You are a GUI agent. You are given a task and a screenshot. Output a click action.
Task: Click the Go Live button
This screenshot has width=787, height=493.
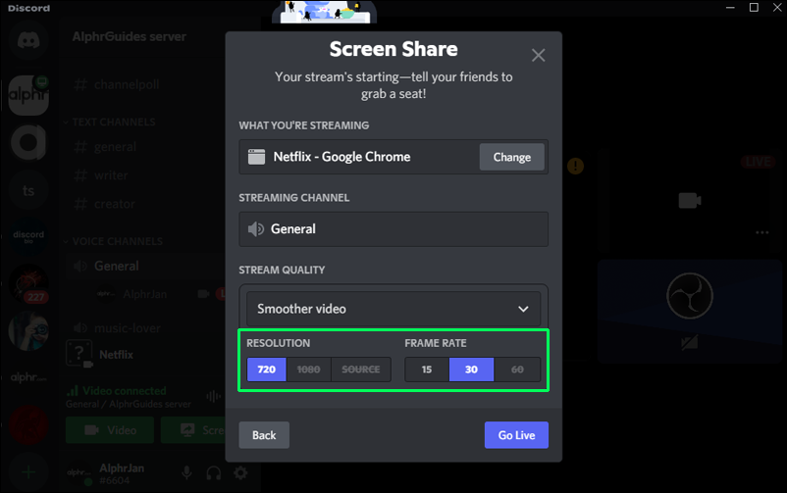point(516,435)
